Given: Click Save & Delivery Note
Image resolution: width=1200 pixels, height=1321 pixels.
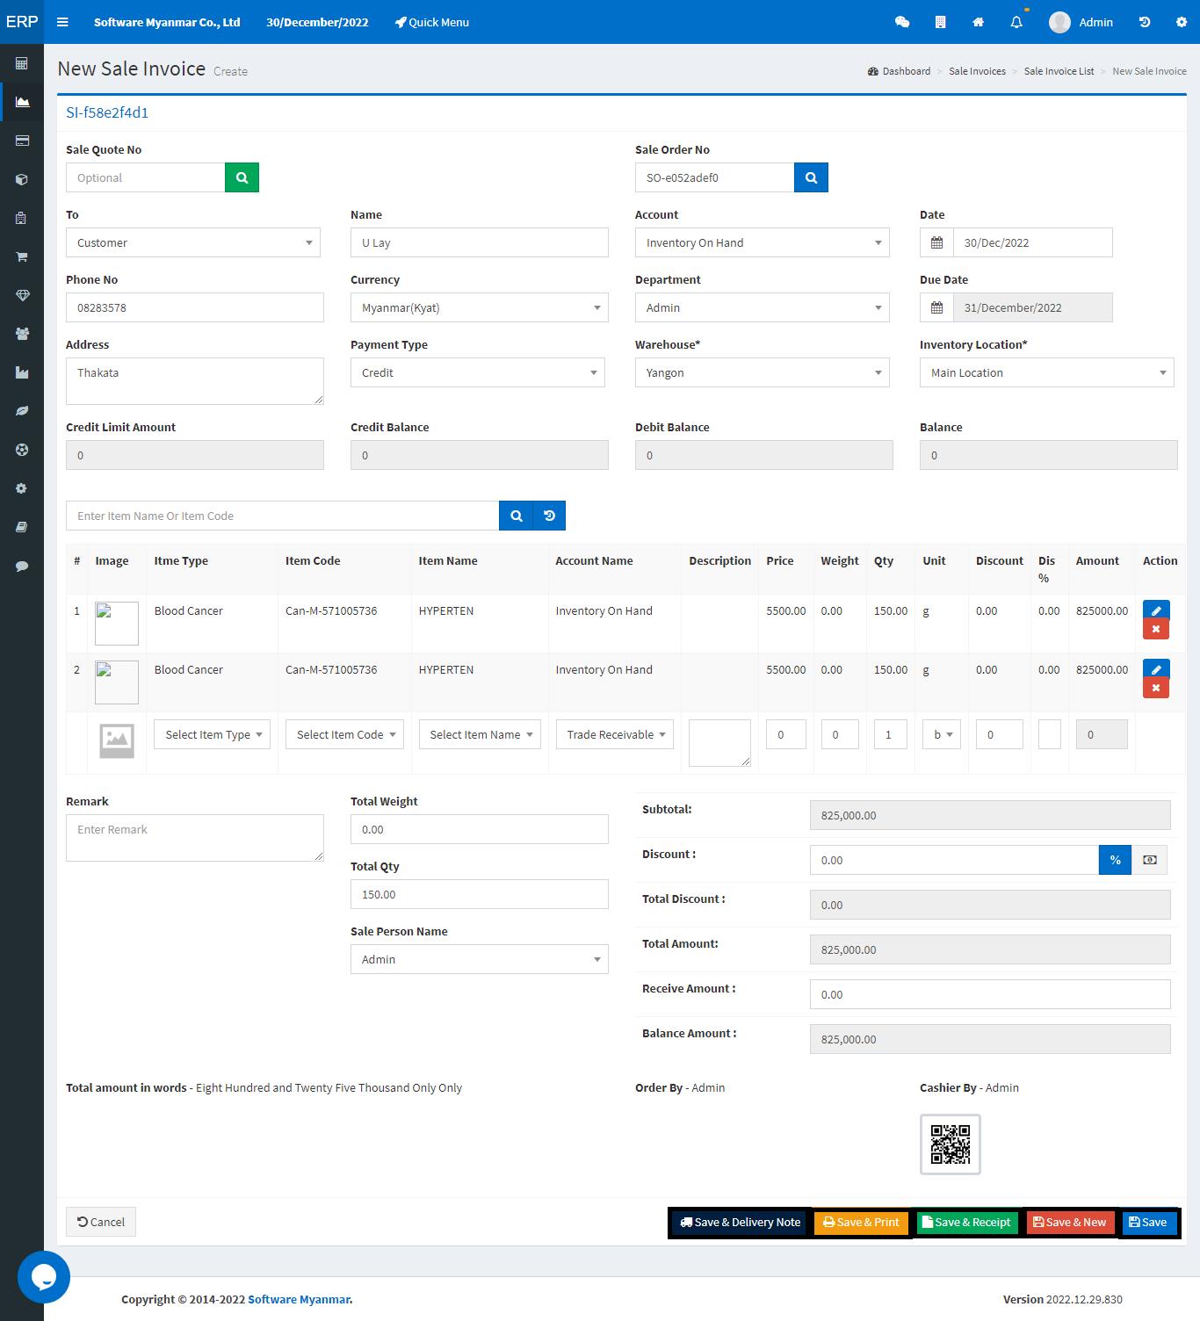Looking at the screenshot, I should (741, 1222).
